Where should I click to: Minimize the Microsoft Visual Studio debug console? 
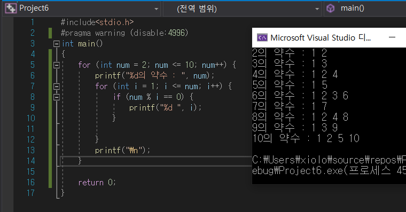(392, 37)
